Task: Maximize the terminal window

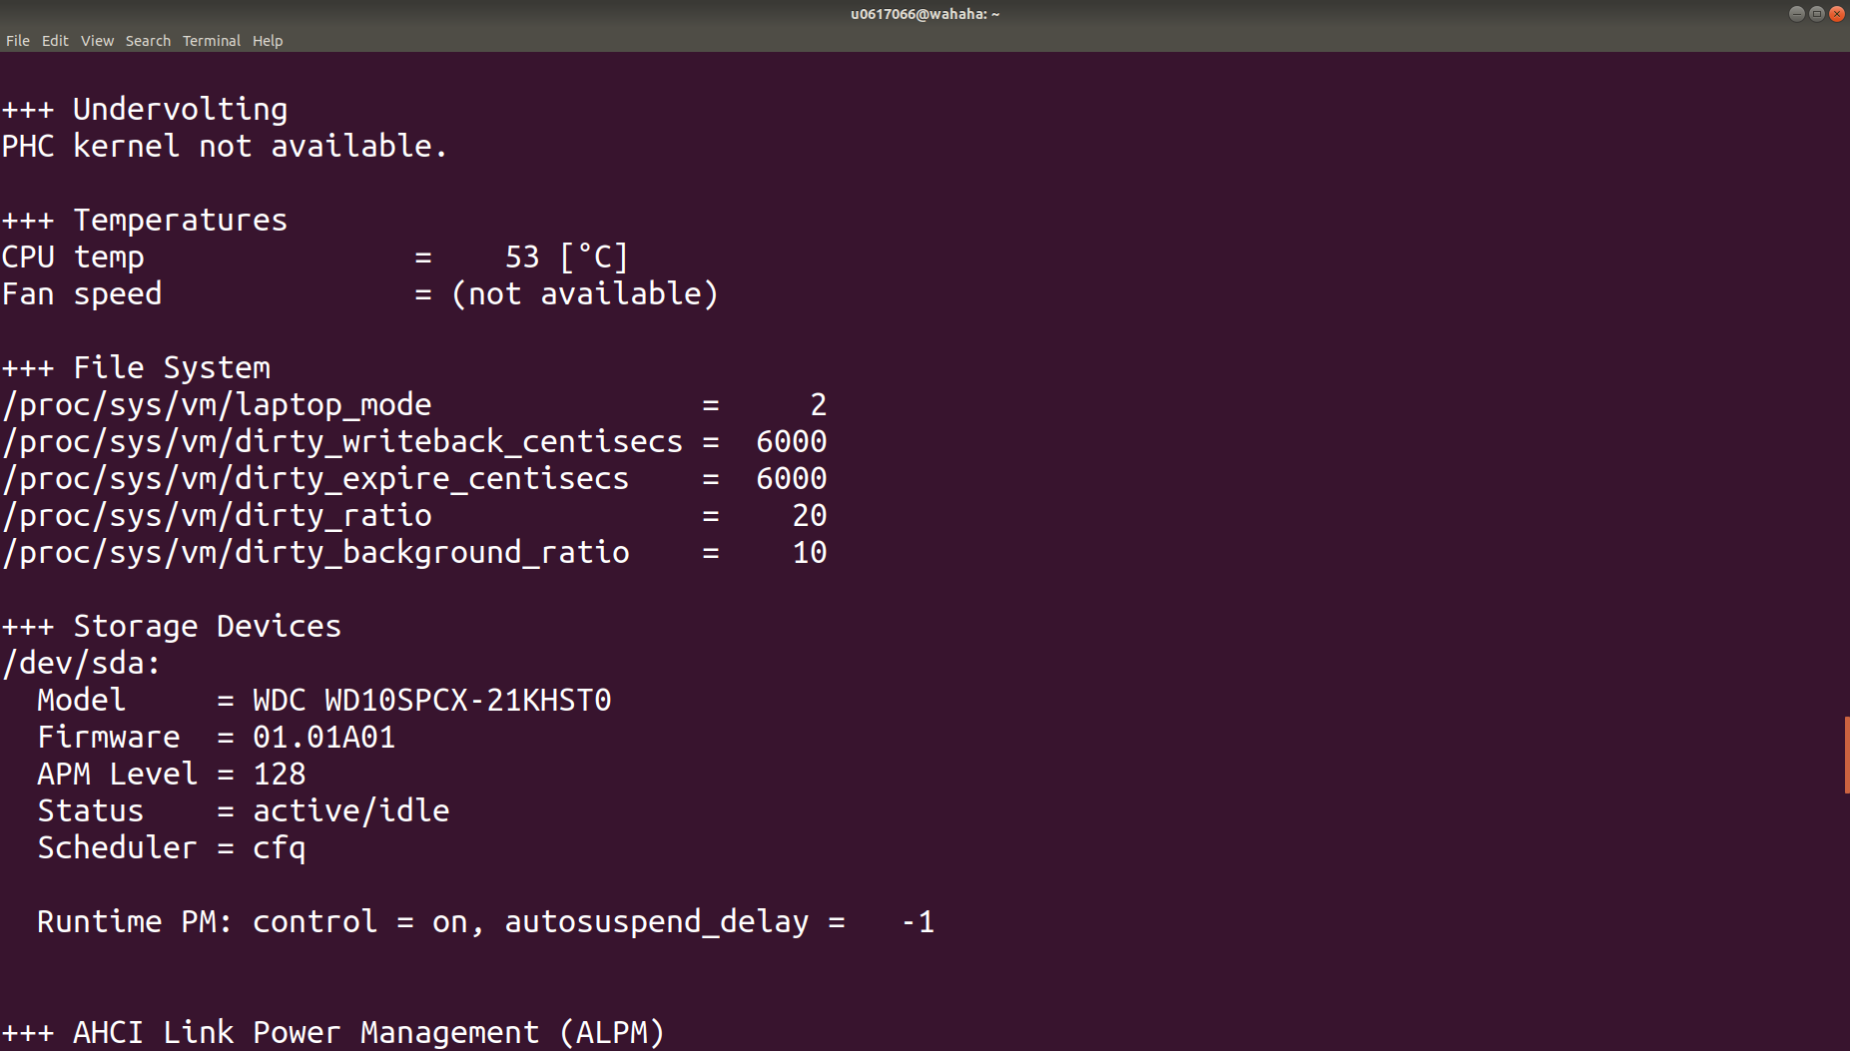Action: (1816, 14)
